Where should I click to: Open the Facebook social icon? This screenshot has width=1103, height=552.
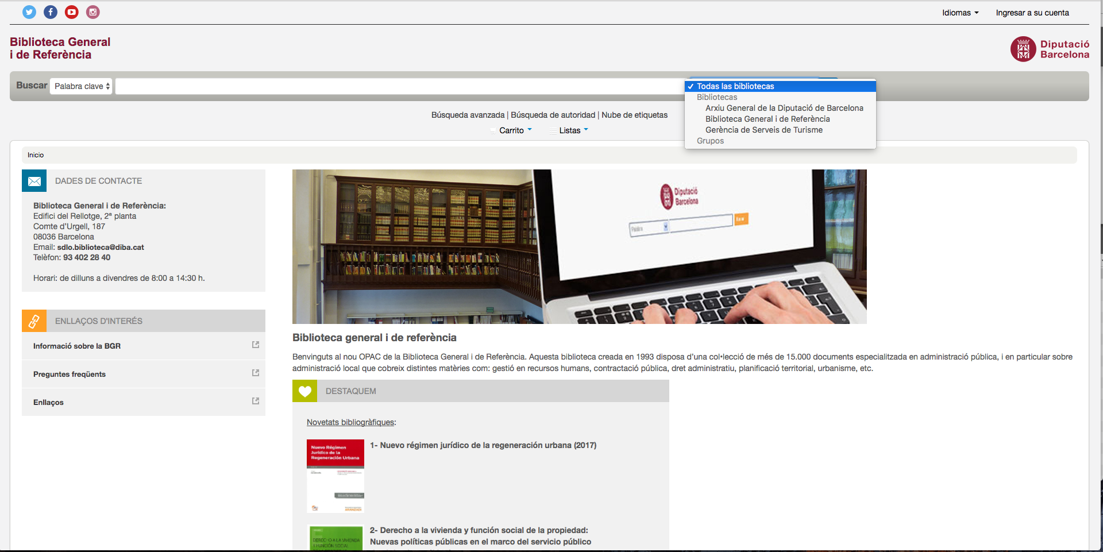[x=51, y=12]
